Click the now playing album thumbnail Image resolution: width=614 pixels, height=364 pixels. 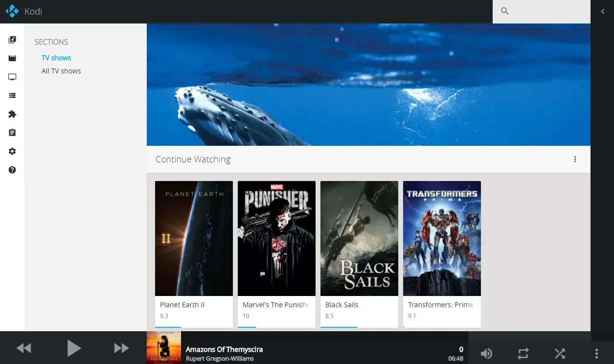[x=164, y=348]
